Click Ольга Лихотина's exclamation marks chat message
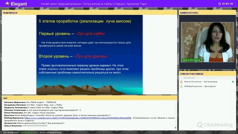 click(26, 126)
